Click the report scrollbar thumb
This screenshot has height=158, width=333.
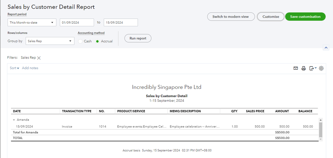pyautogui.click(x=321, y=129)
